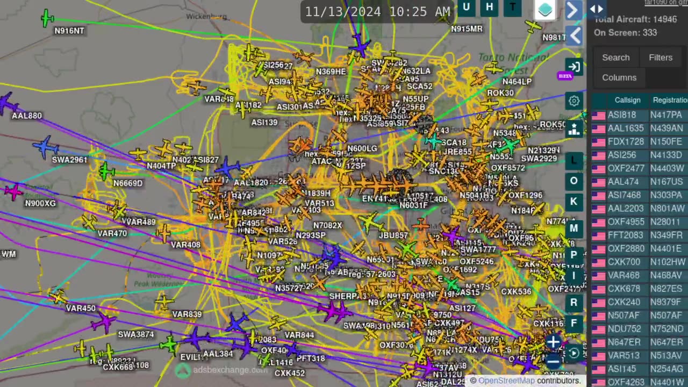Toggle the T all-tracks button
The image size is (688, 387).
(512, 7)
